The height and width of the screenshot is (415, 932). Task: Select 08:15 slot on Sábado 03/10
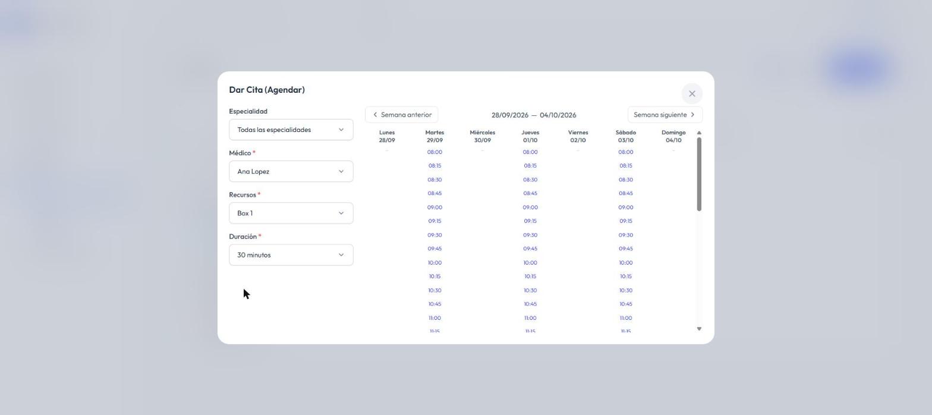click(626, 166)
